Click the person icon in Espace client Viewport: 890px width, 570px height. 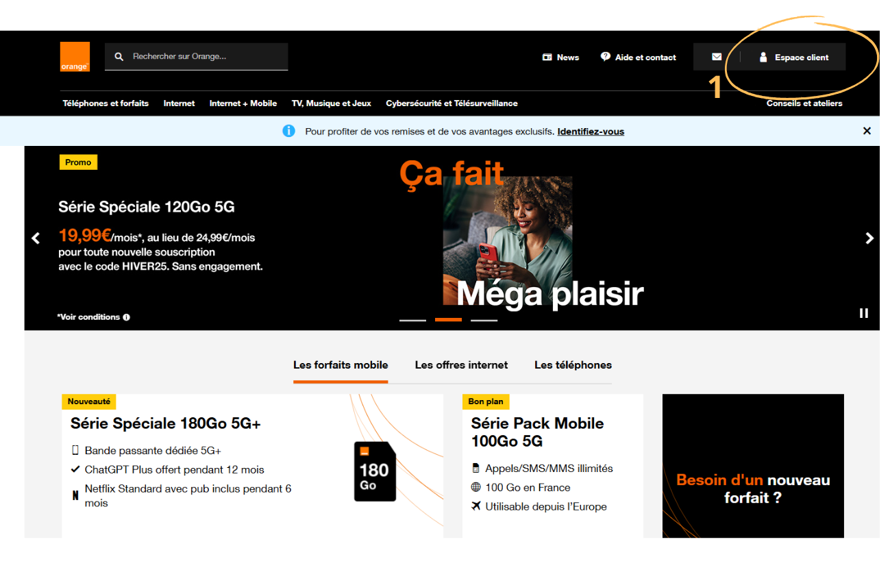pos(763,58)
